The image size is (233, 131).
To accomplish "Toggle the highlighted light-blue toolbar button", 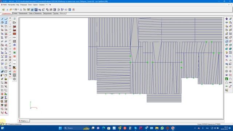I will (32, 10).
